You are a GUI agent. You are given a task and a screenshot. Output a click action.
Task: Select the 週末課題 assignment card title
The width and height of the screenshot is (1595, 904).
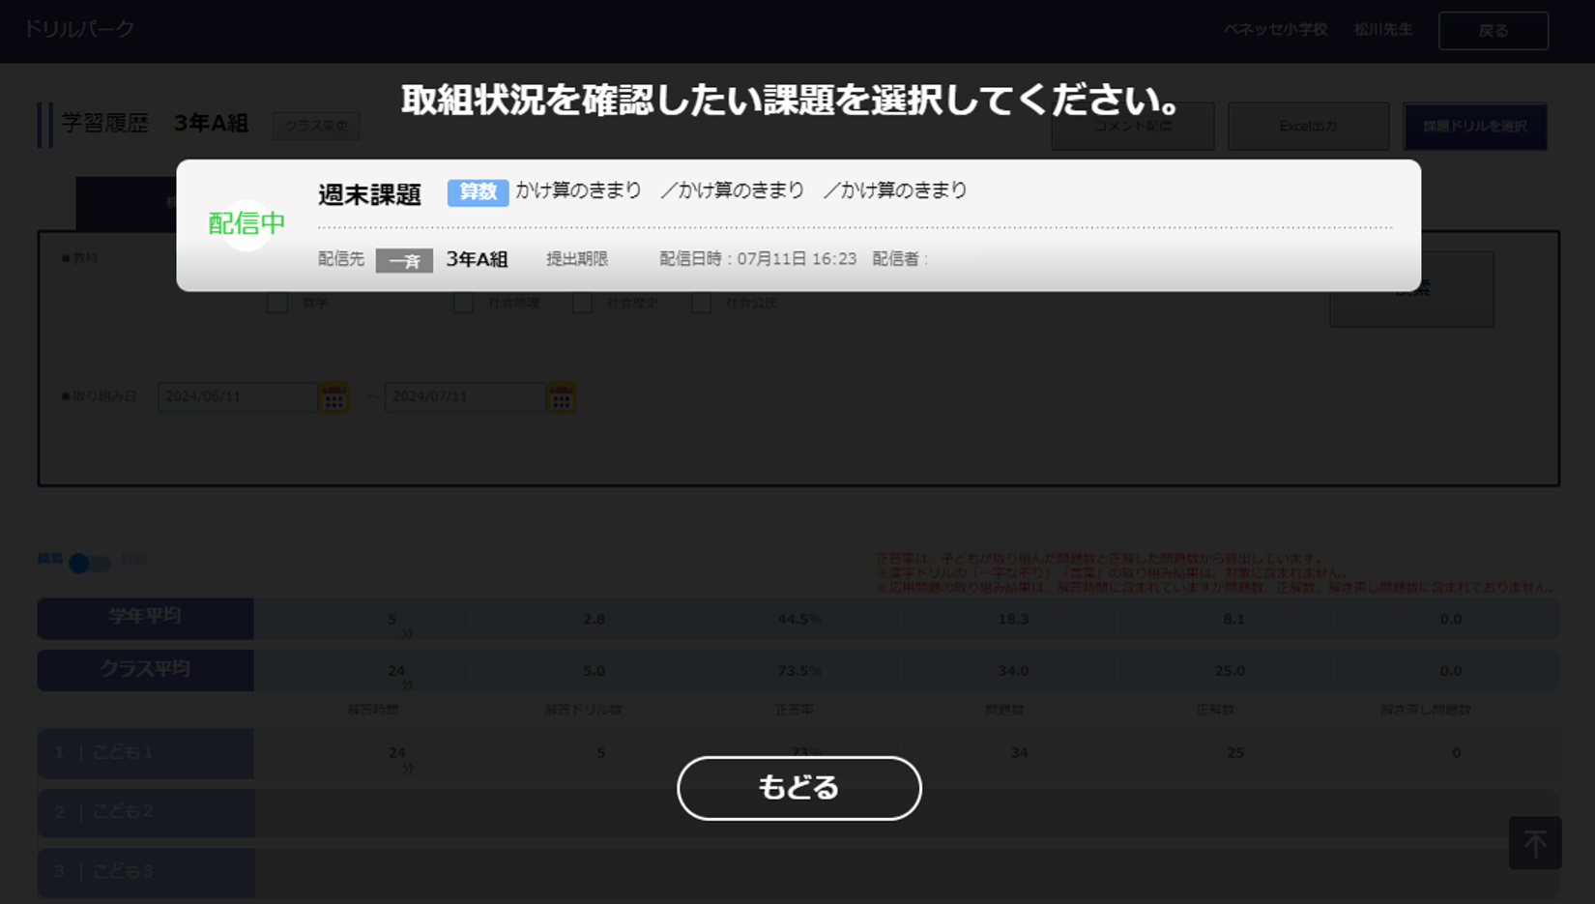[x=369, y=194]
